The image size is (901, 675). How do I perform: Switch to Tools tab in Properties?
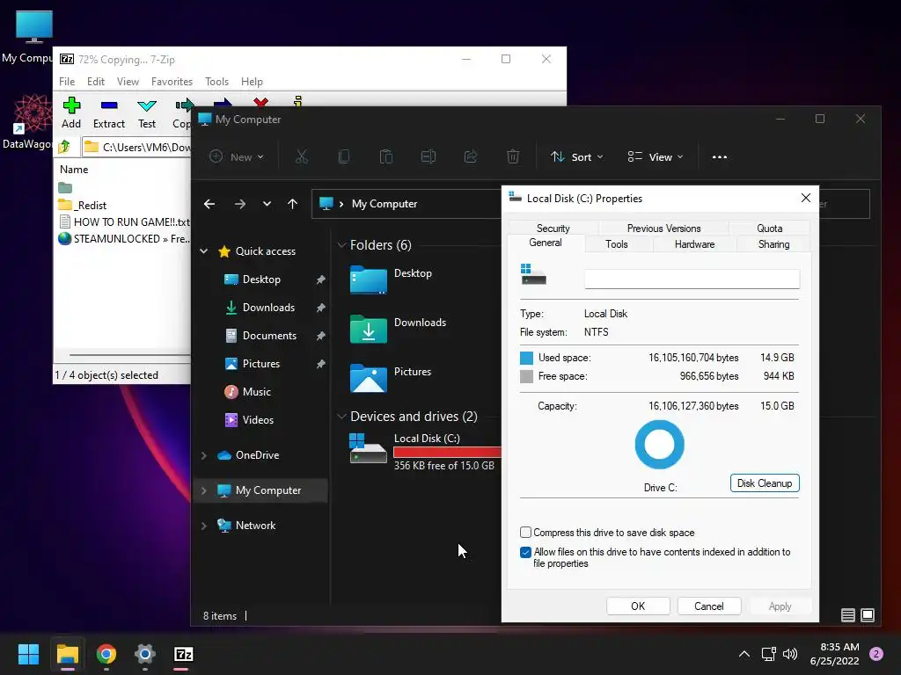[617, 244]
